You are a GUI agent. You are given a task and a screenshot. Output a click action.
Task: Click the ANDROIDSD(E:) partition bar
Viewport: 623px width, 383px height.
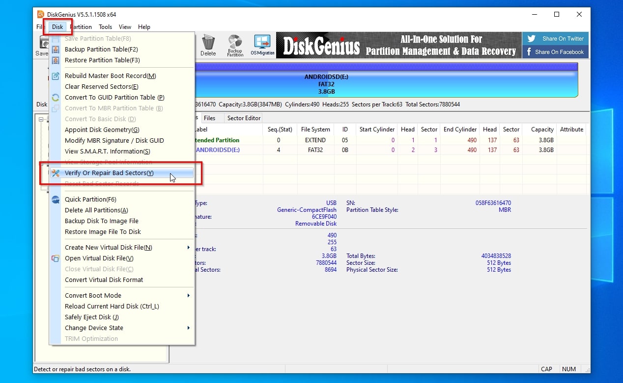[x=386, y=80]
